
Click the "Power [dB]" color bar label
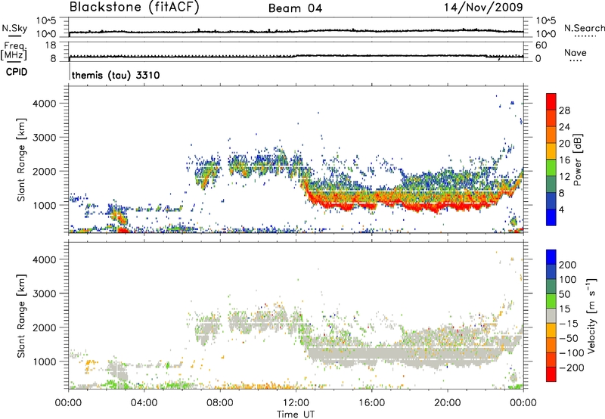[x=577, y=160]
